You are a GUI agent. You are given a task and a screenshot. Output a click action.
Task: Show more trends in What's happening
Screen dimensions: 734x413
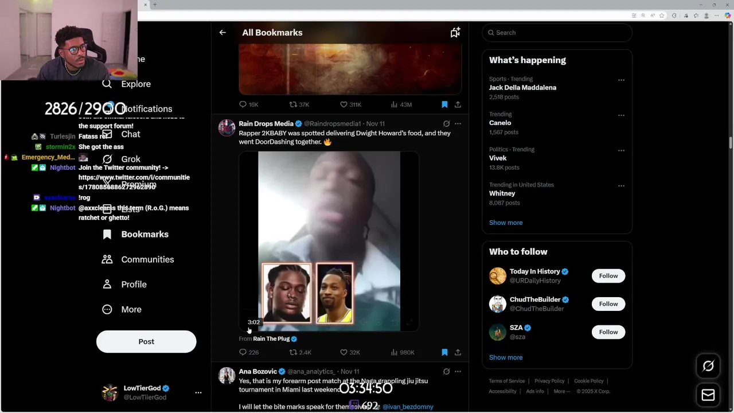coord(506,223)
